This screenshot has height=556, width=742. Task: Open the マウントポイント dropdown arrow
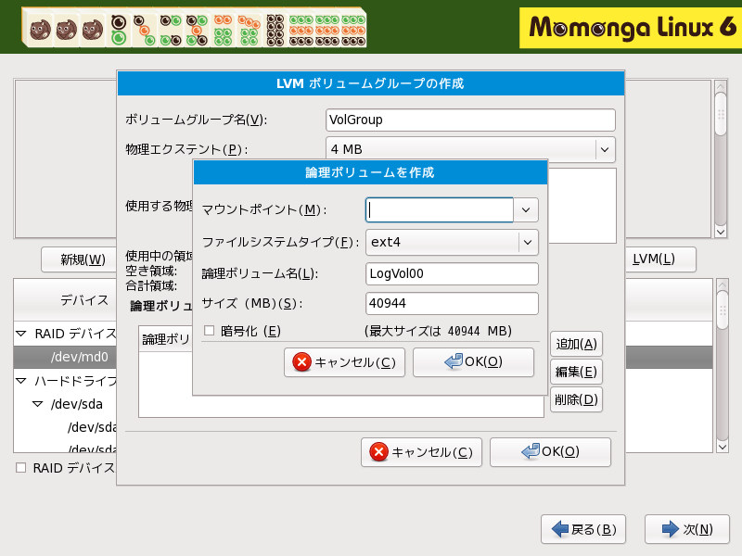[x=527, y=210]
